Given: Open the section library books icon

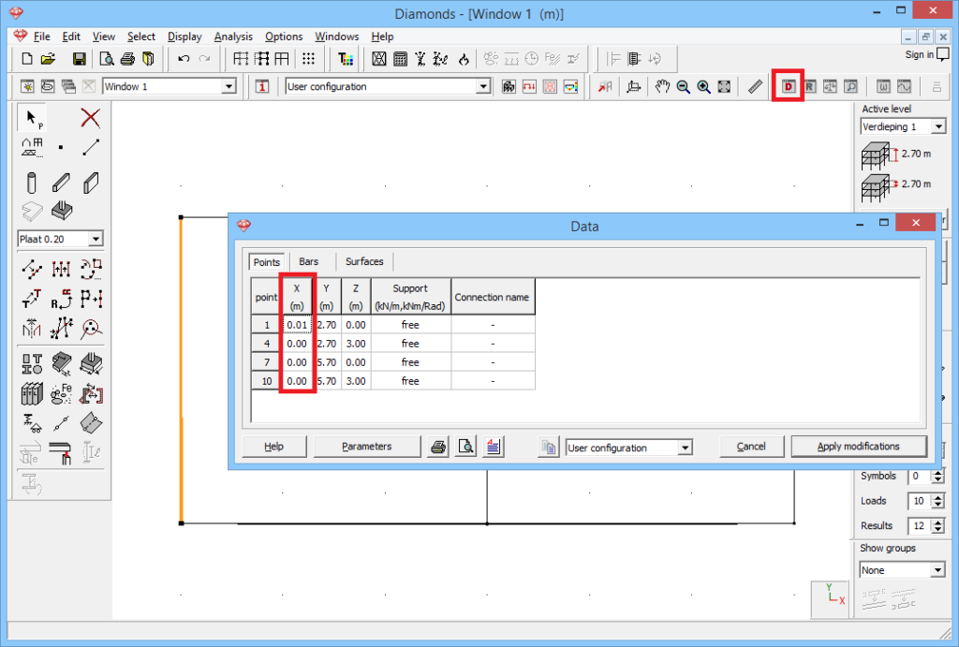Looking at the screenshot, I should click(x=32, y=394).
